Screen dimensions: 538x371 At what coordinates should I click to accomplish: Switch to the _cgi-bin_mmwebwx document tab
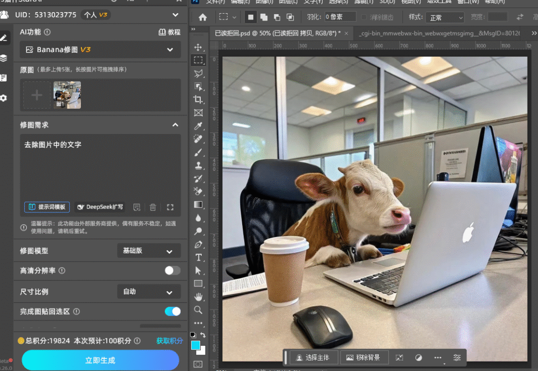click(439, 33)
